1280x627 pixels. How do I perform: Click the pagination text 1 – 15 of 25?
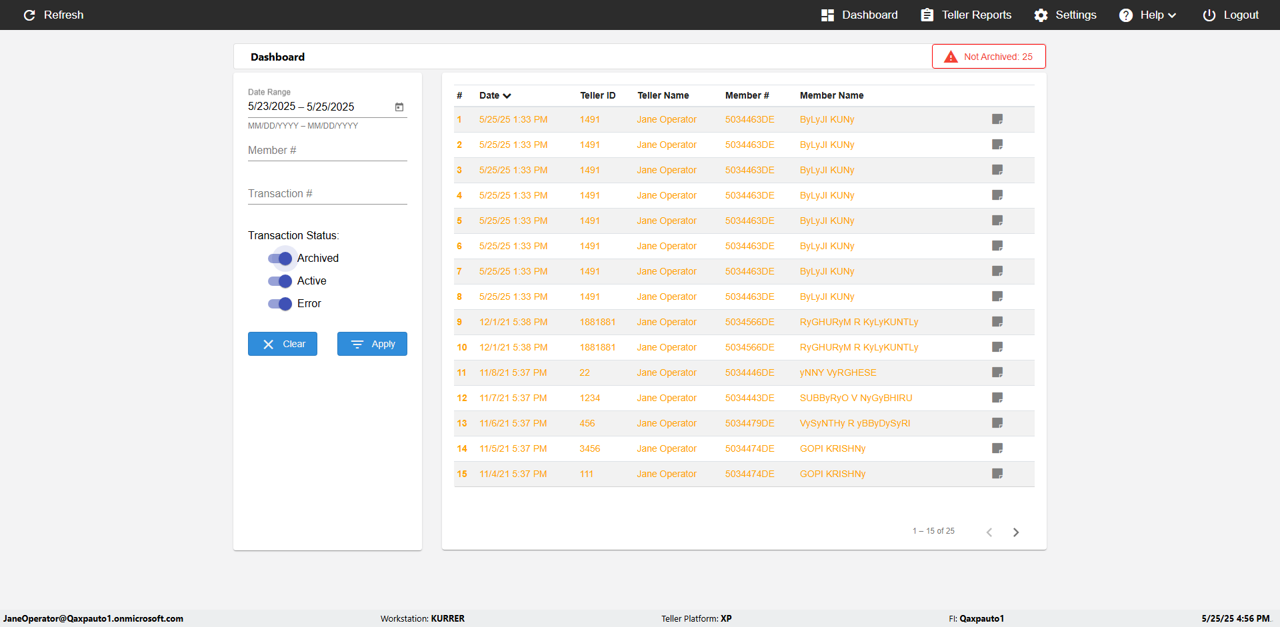coord(933,531)
